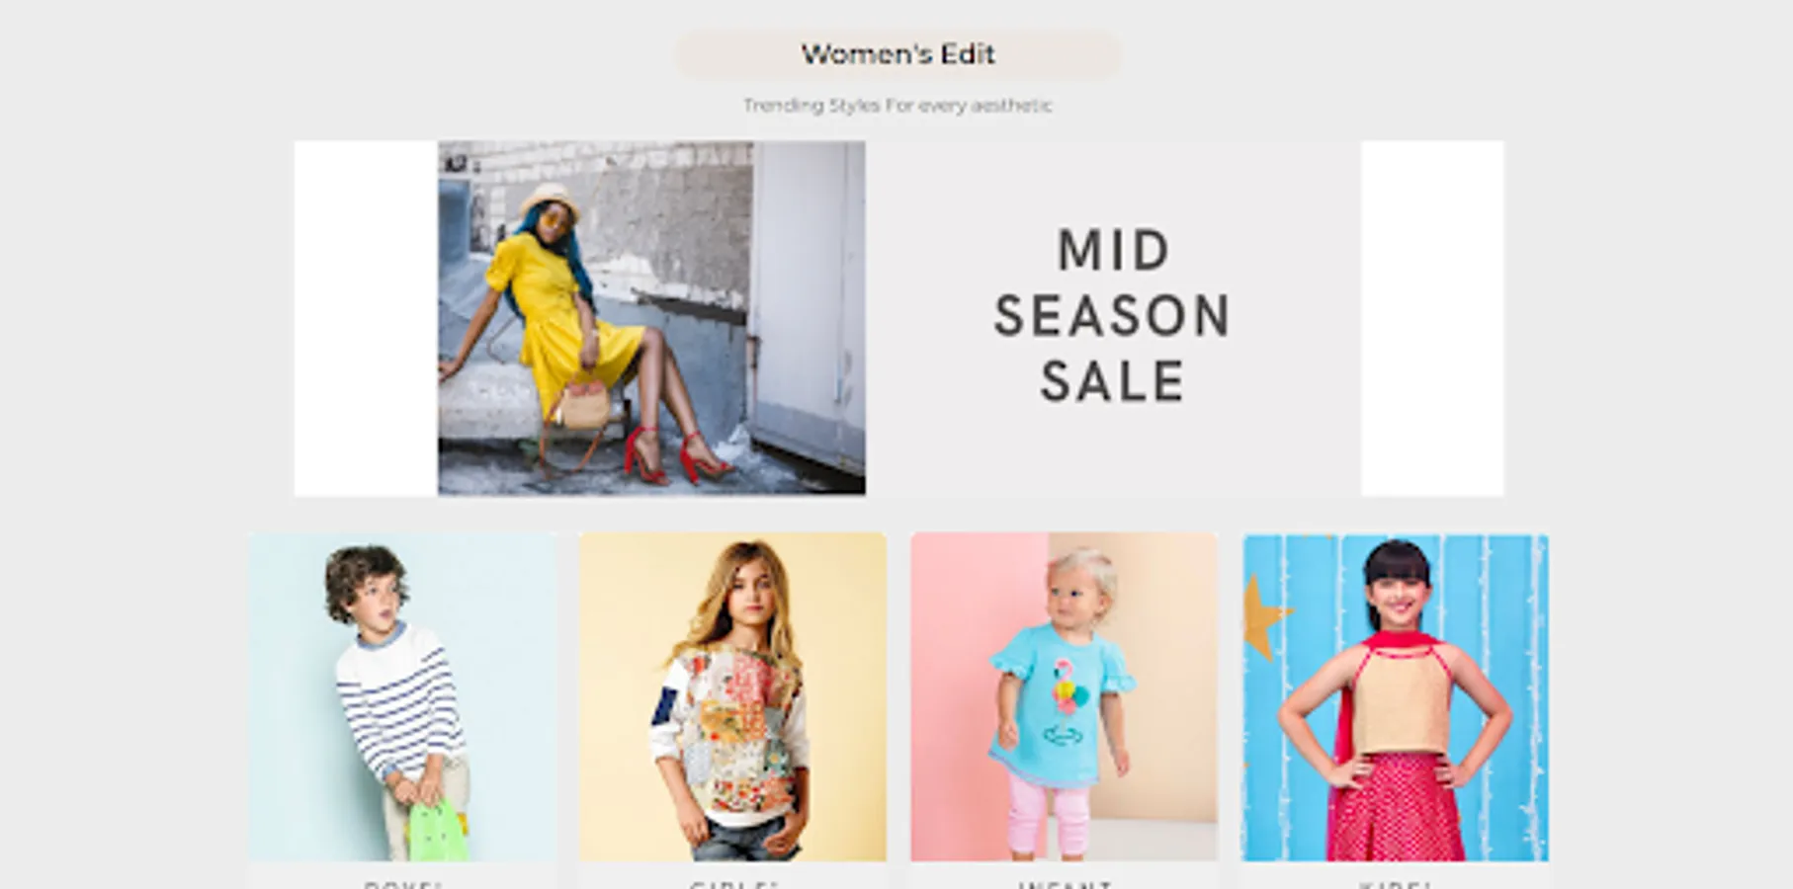Select the Kids category label

tap(1396, 884)
